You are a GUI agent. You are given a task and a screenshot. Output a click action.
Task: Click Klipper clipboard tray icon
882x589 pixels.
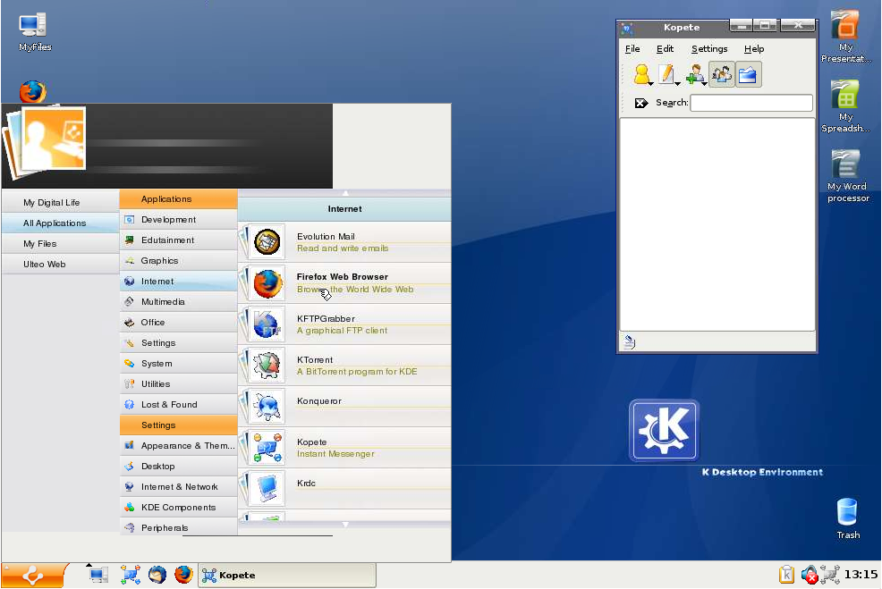pos(786,575)
